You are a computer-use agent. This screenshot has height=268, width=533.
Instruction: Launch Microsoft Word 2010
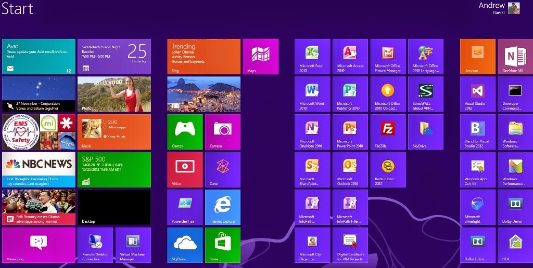312,95
